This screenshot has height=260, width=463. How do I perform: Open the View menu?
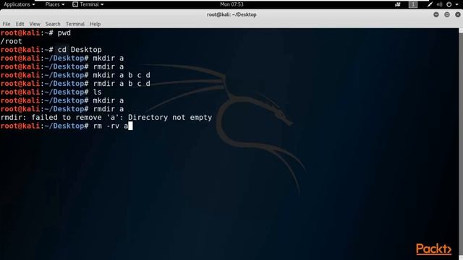tap(35, 24)
